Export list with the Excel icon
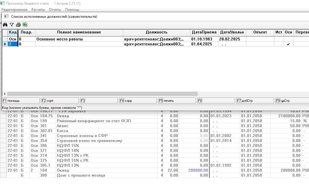The image size is (309, 190). pos(25,25)
